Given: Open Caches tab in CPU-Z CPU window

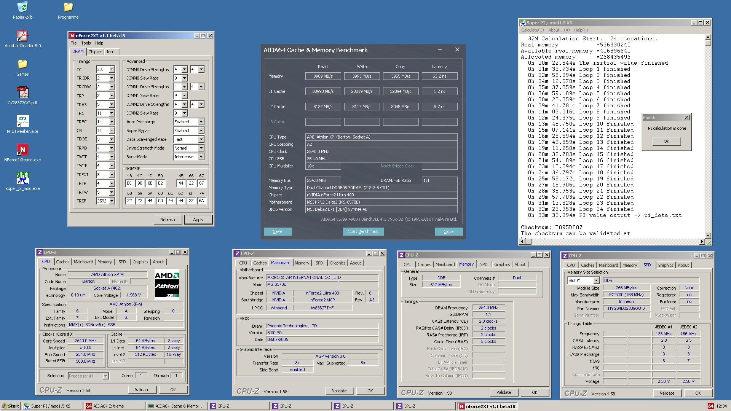Looking at the screenshot, I should pos(63,262).
